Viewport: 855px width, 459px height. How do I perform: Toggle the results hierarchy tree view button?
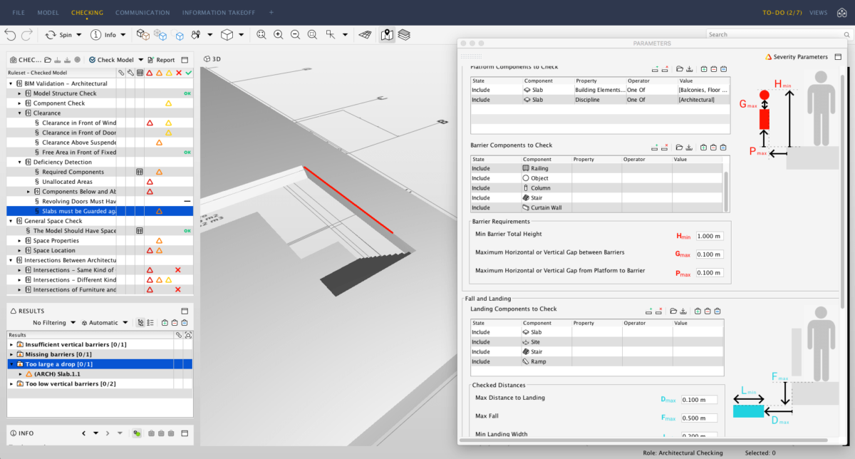tap(140, 323)
